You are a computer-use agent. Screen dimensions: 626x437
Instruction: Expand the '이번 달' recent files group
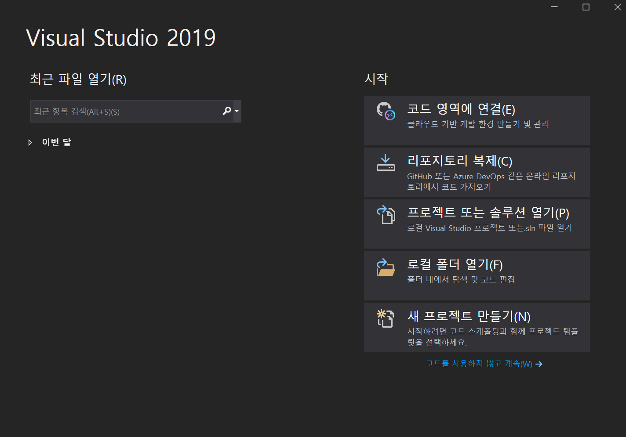[x=30, y=142]
